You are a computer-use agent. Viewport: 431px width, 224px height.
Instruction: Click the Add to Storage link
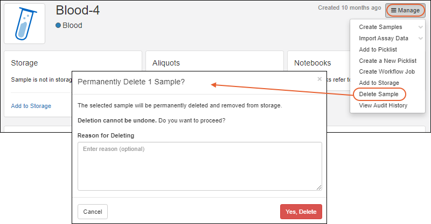click(x=31, y=106)
